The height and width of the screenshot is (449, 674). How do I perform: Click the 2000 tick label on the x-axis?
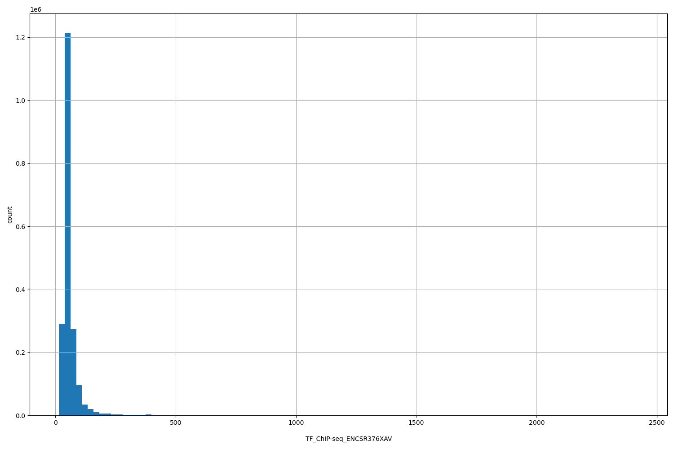pos(537,423)
